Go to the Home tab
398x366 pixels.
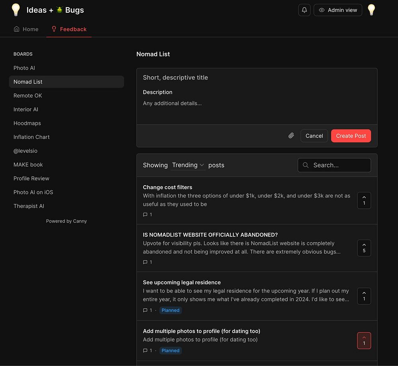click(x=26, y=29)
